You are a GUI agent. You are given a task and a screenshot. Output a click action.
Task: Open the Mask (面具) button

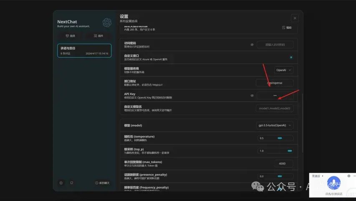71,36
